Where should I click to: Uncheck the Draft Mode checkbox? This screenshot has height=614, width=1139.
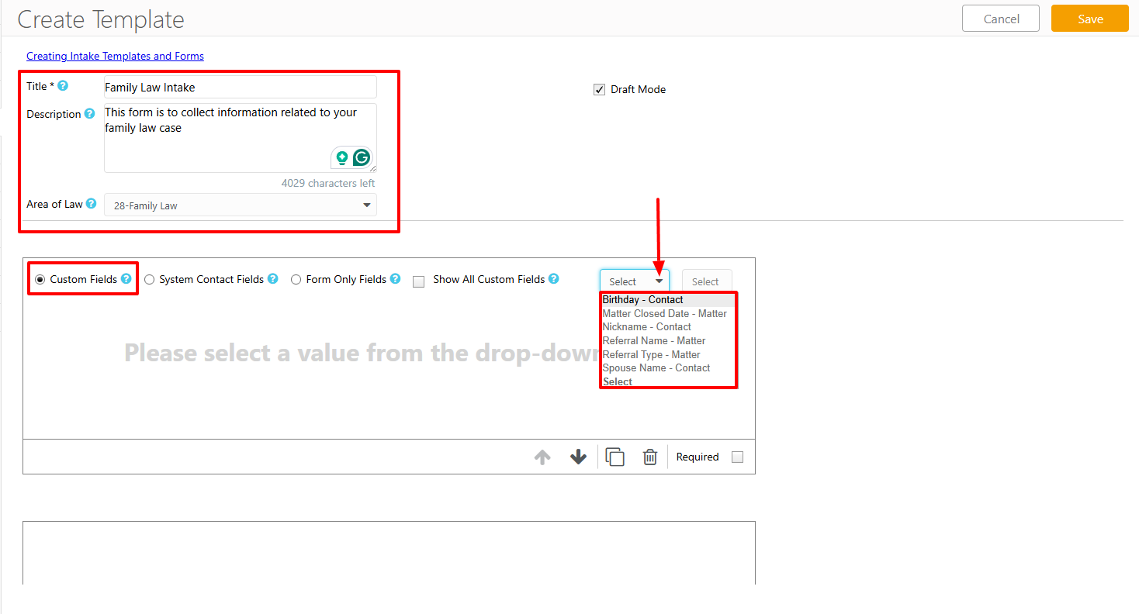pos(599,88)
